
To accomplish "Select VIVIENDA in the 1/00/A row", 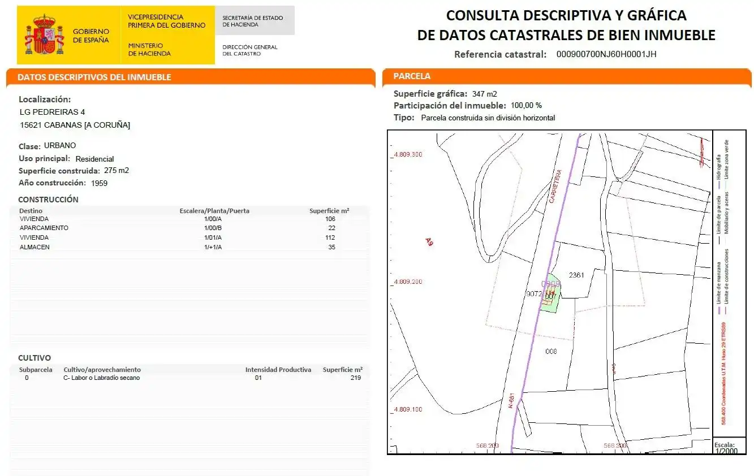I will pos(34,219).
